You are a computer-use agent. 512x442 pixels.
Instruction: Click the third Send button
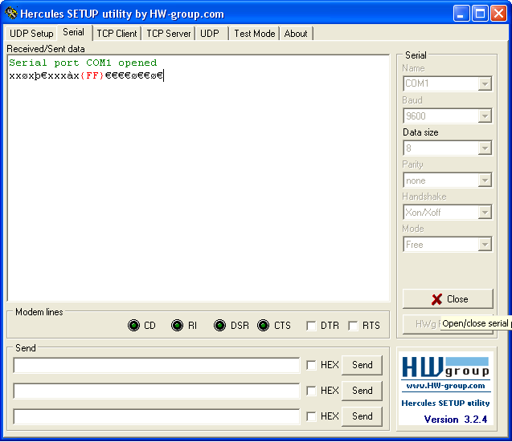362,416
